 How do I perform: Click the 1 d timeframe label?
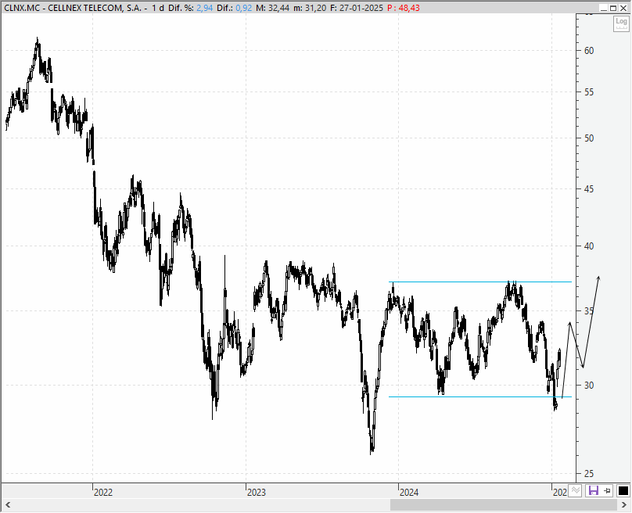point(158,8)
